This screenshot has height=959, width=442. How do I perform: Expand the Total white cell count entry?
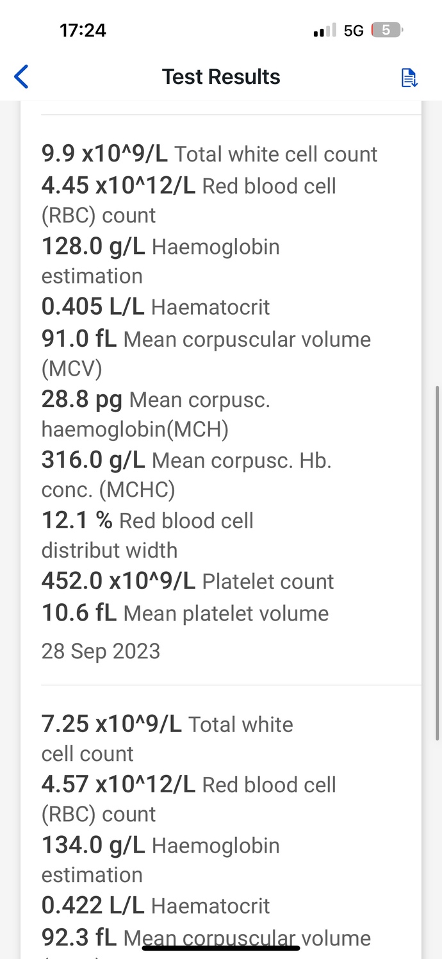point(209,154)
